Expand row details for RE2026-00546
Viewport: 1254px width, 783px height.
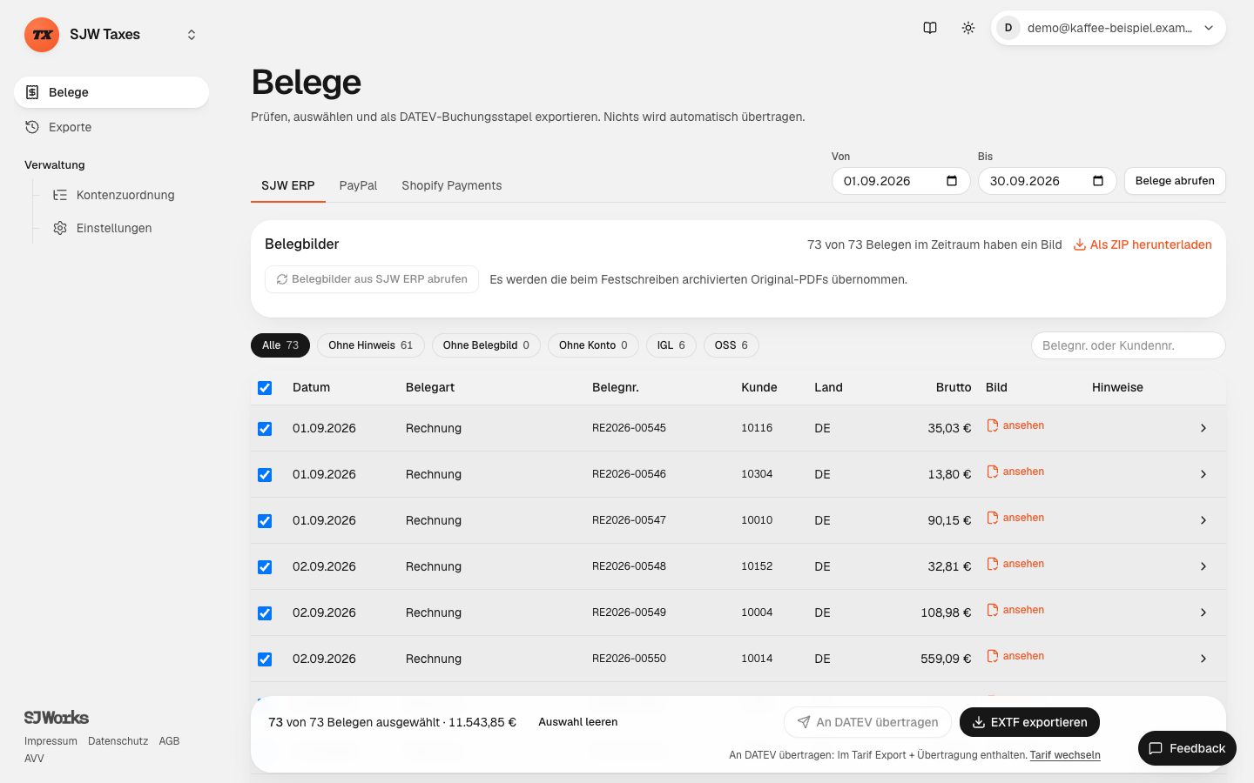pyautogui.click(x=1203, y=474)
